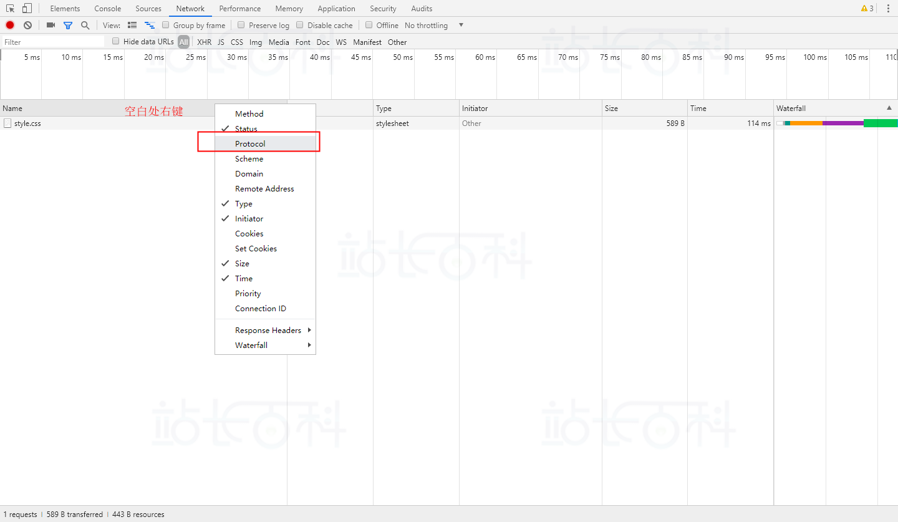Filter requests by XHR
The width and height of the screenshot is (898, 522).
click(x=204, y=42)
